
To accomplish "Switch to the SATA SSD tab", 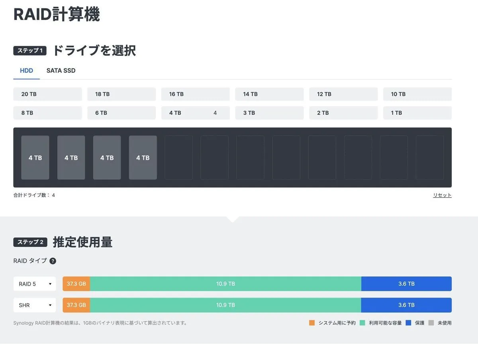I will [61, 71].
